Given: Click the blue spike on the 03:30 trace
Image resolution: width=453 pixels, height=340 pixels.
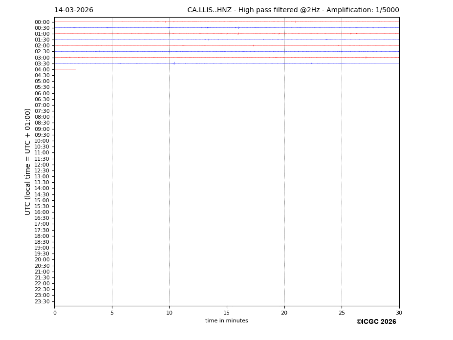Looking at the screenshot, I should tap(173, 63).
